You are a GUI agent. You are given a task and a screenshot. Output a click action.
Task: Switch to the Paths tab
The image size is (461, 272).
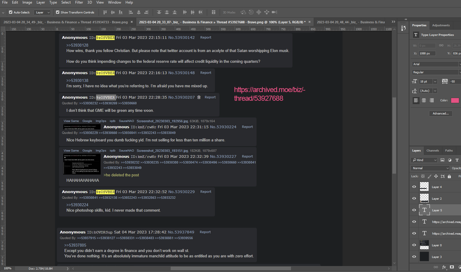[449, 151]
